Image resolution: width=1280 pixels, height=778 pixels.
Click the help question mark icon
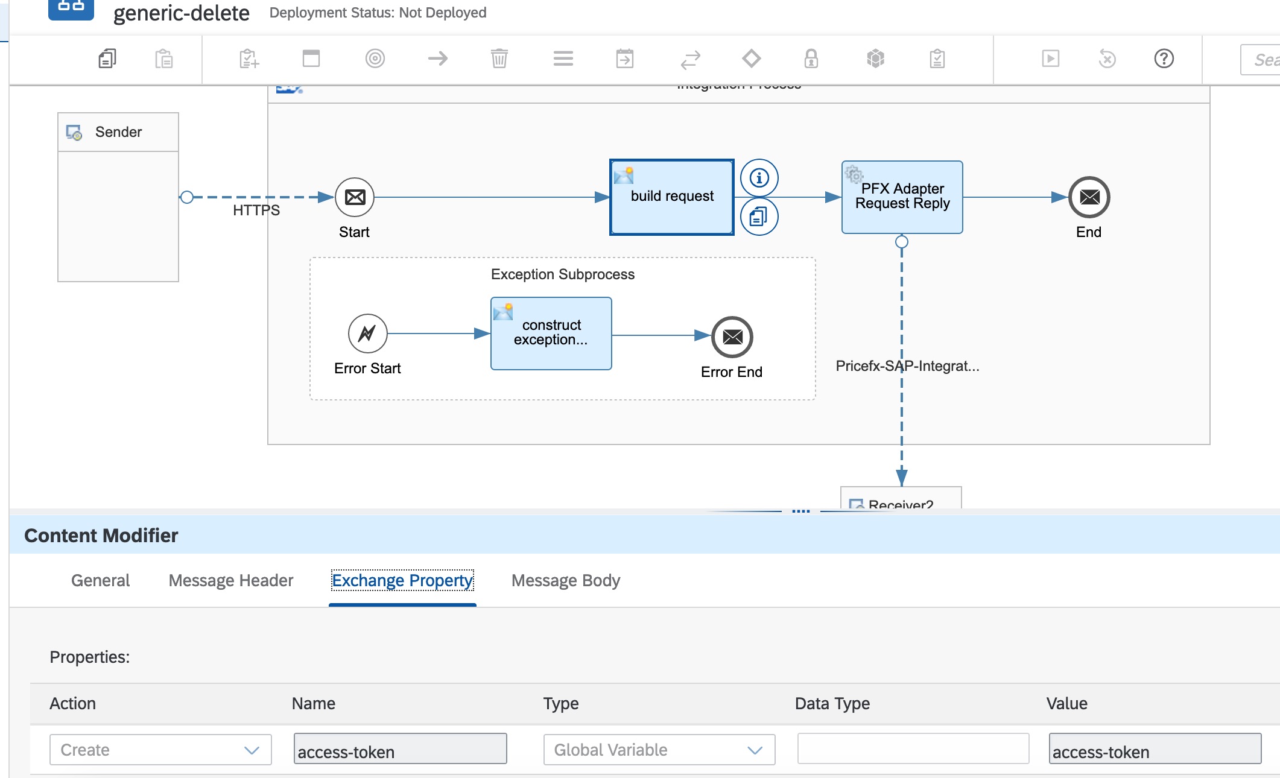click(1164, 59)
